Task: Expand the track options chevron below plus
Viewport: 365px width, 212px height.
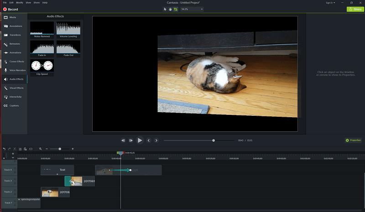Action: 13,158
